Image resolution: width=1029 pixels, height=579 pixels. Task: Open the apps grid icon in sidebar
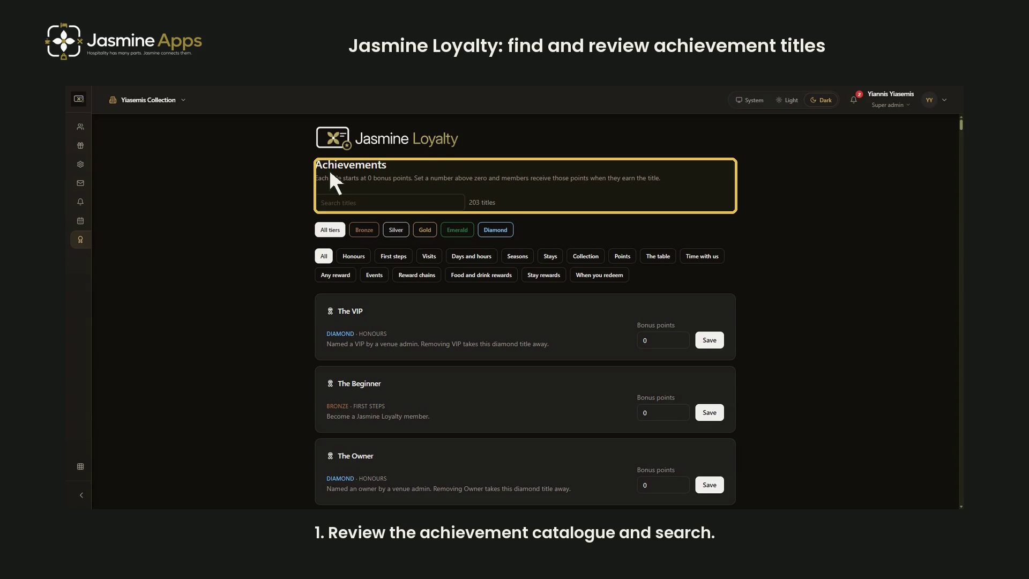click(80, 466)
